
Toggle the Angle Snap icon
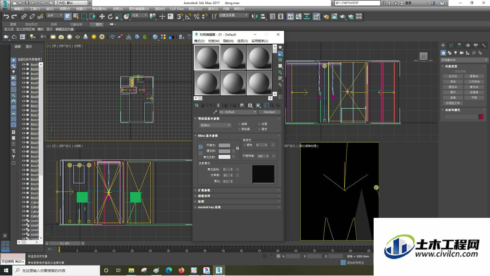[188, 17]
